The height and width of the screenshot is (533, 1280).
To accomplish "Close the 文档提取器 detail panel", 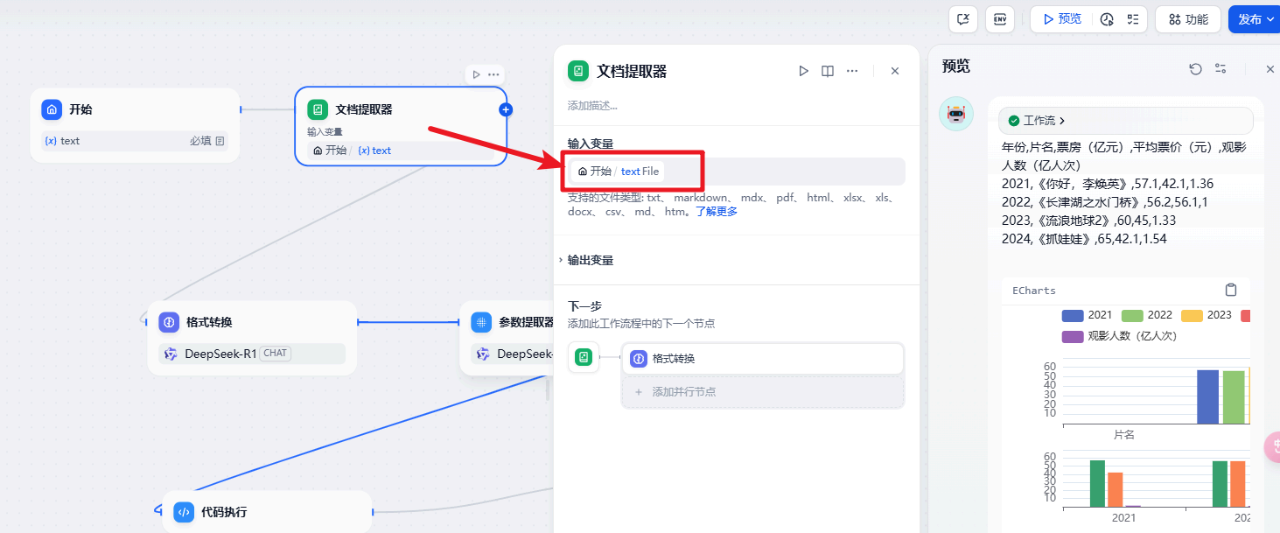I will click(x=895, y=71).
